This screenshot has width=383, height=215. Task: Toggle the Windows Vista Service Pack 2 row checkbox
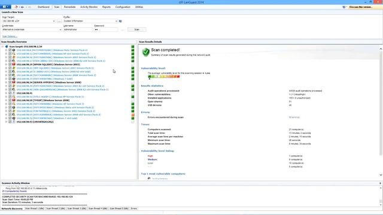coord(10,50)
